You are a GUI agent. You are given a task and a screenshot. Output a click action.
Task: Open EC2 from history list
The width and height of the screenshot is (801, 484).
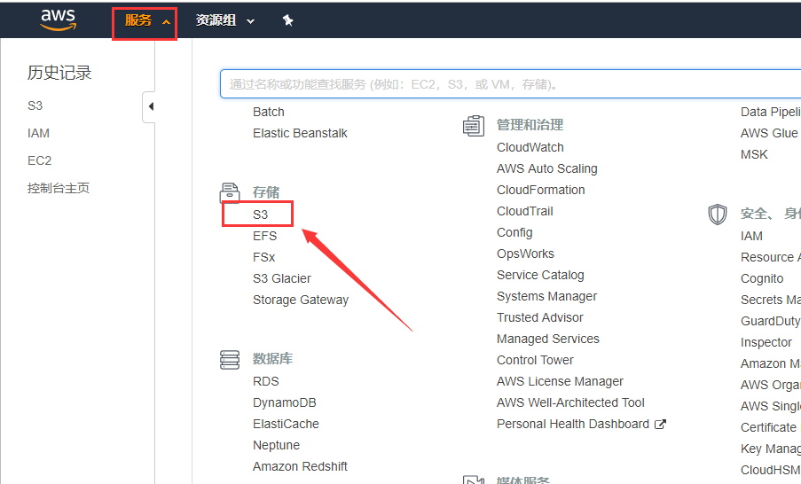39,160
